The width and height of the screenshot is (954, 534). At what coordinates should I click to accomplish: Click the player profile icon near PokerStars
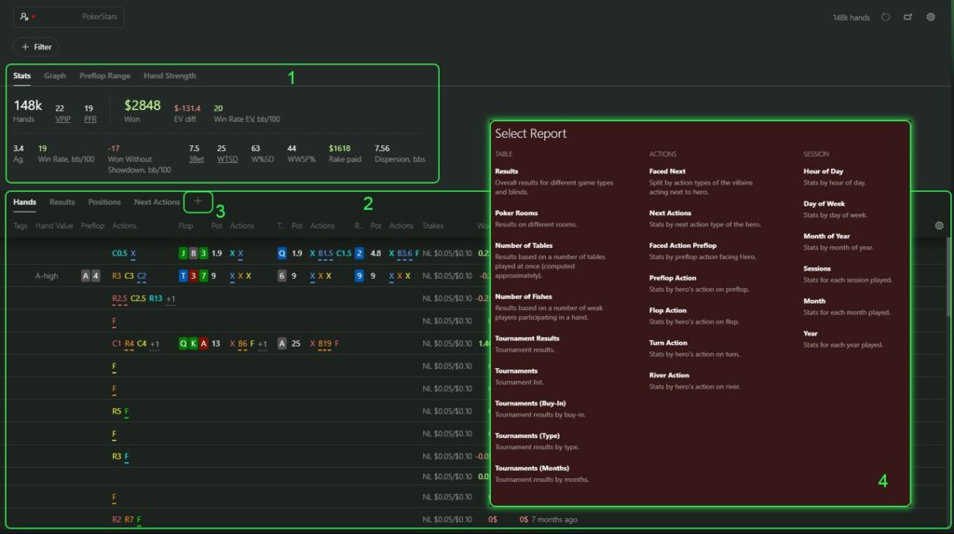click(x=25, y=17)
